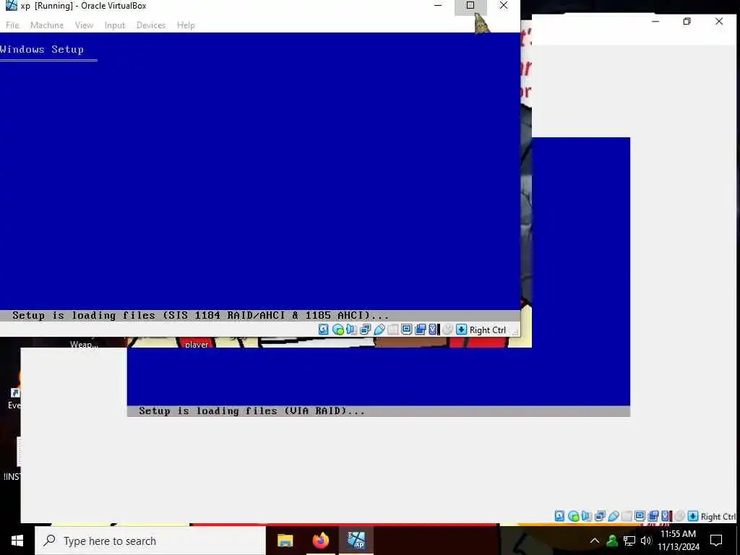The width and height of the screenshot is (740, 555).
Task: Click the keyboard capture arrow icon in front VM status bar
Action: 461,330
